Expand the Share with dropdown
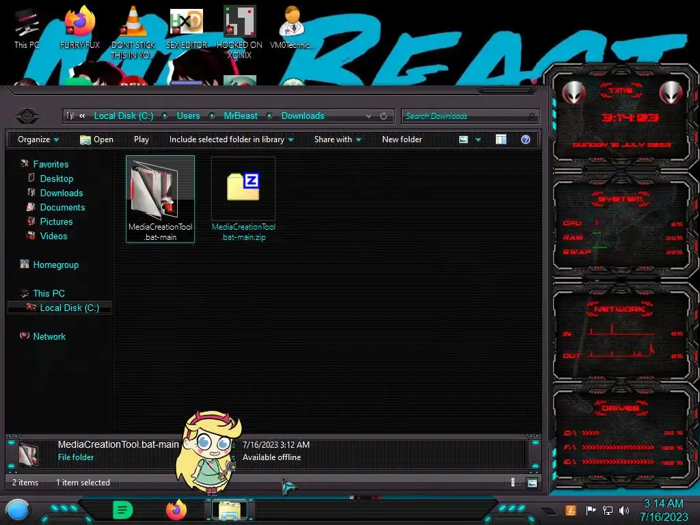The height and width of the screenshot is (525, 700). coord(338,139)
